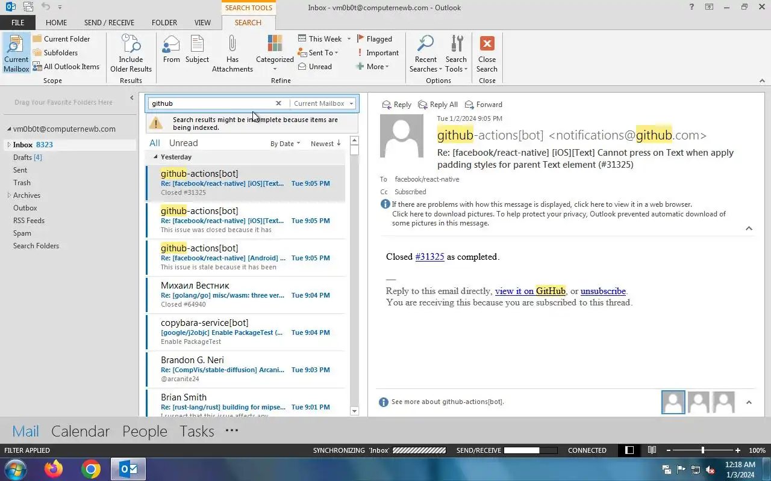Viewport: 771px width, 481px height.
Task: Open Categorized filter
Action: click(x=275, y=54)
